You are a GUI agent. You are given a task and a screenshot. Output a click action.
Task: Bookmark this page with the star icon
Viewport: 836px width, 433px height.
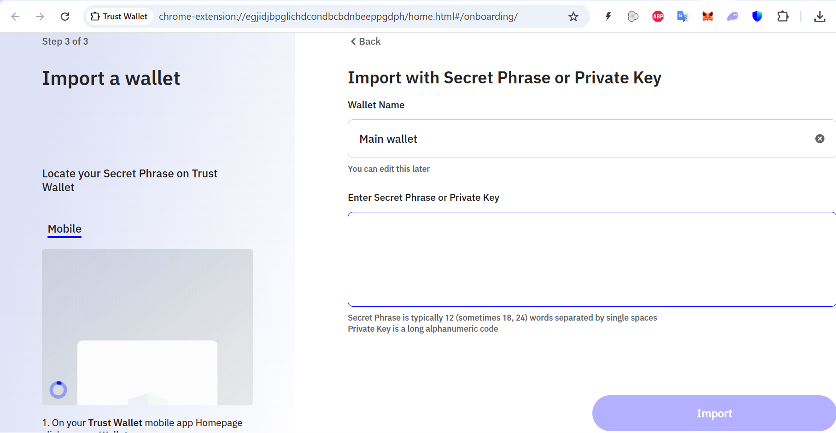pos(573,17)
